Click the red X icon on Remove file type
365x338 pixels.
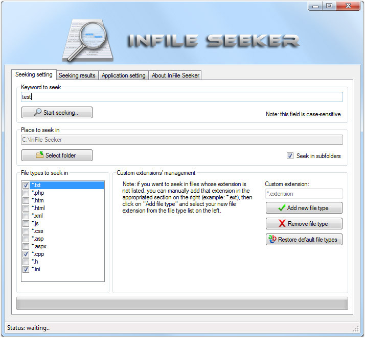282,223
